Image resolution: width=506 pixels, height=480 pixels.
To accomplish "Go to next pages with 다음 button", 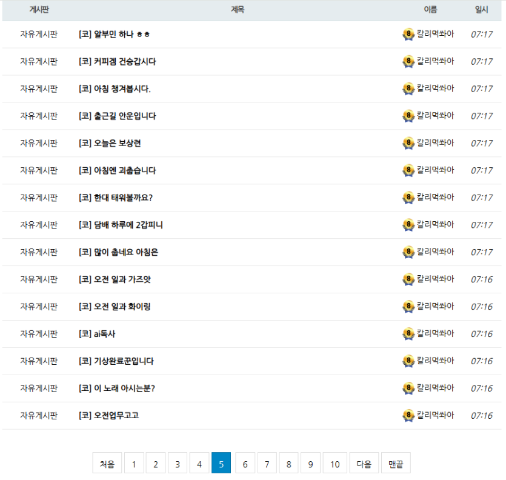I will tap(364, 463).
